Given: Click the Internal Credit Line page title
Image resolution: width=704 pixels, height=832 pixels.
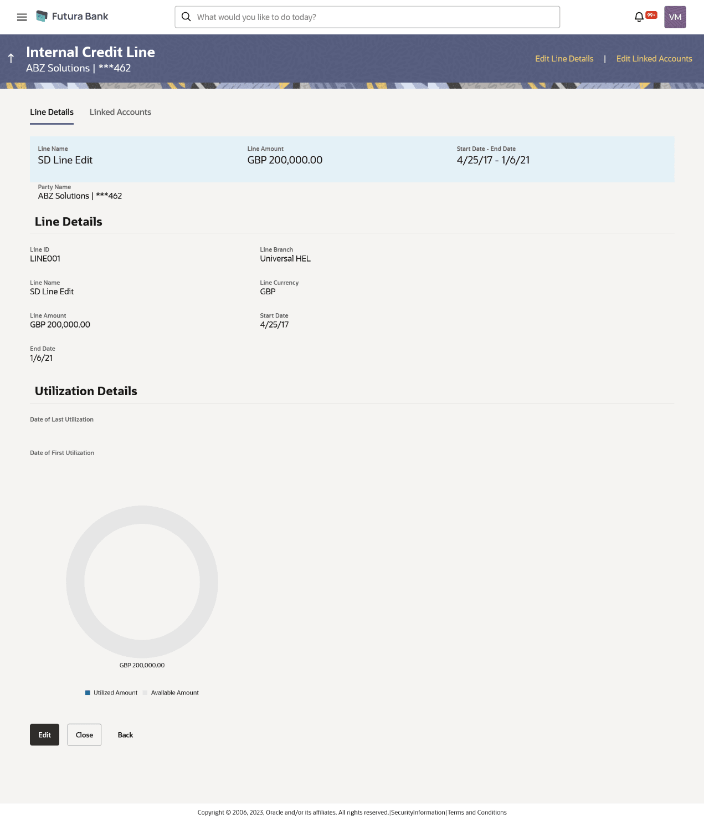Looking at the screenshot, I should [x=90, y=52].
